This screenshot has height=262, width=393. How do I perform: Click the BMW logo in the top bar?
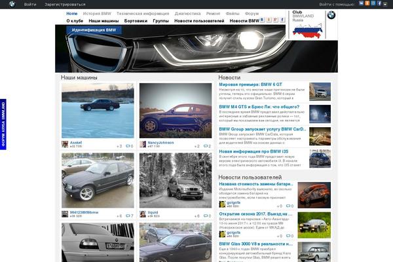pyautogui.click(x=12, y=4)
